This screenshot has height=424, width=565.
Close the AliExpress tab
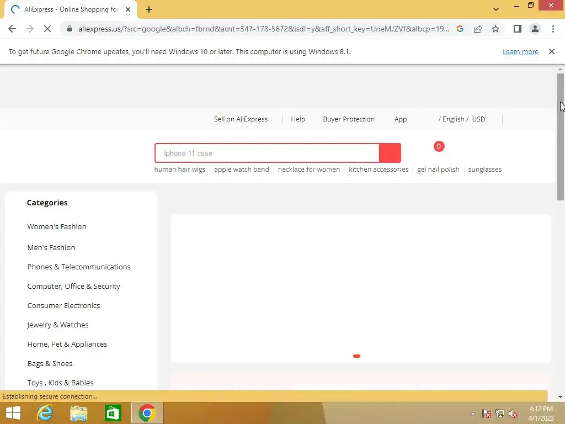click(x=128, y=10)
